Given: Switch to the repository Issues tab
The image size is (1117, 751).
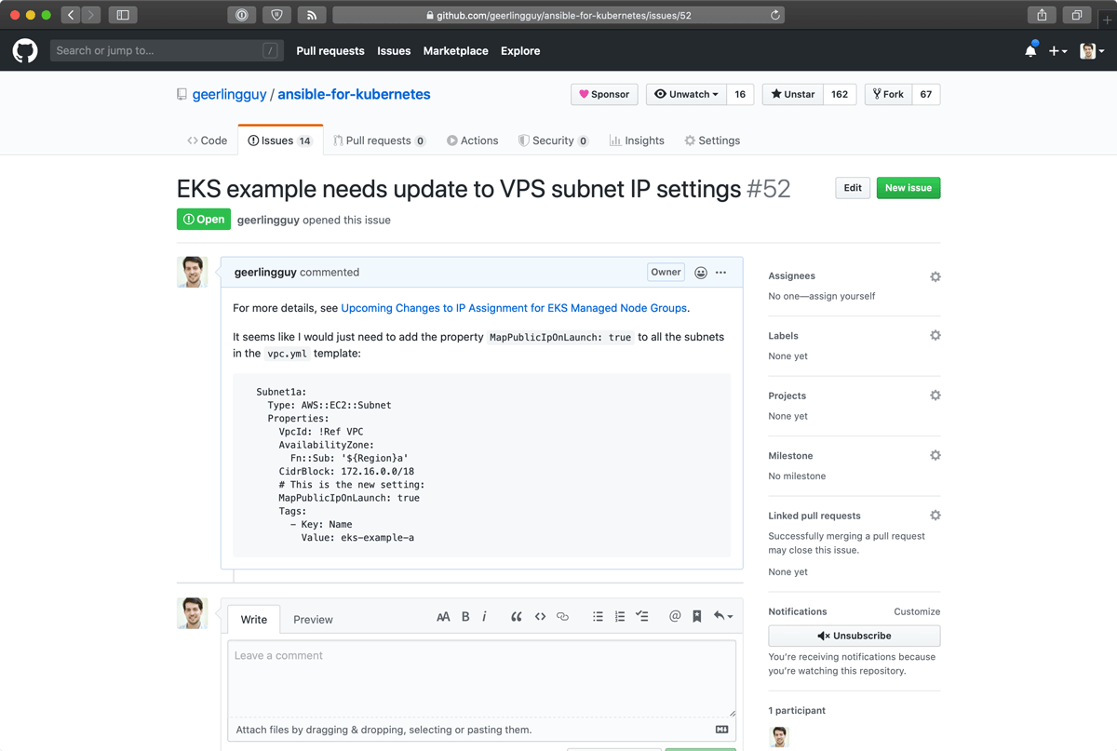Looking at the screenshot, I should [280, 141].
